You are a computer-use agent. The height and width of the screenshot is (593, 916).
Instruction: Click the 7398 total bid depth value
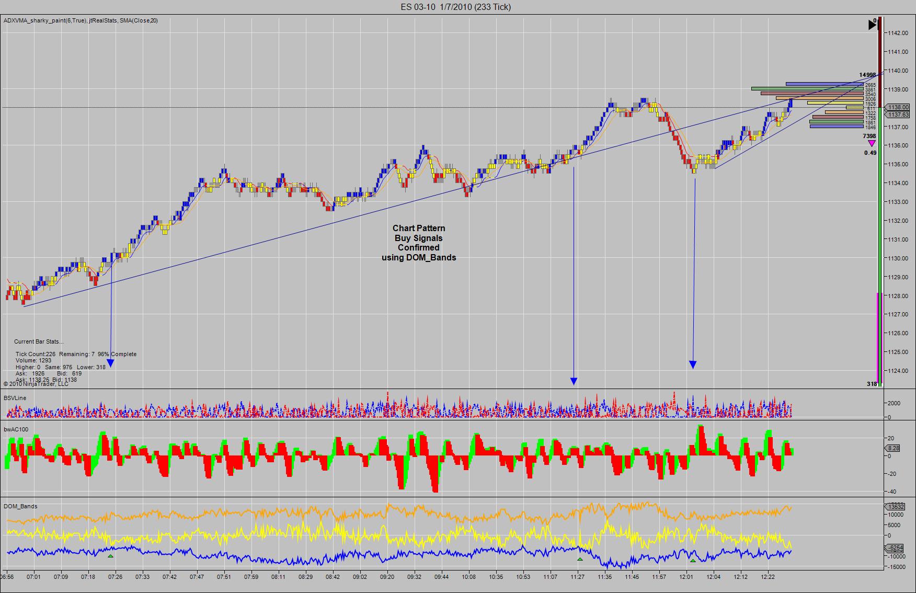(x=869, y=136)
